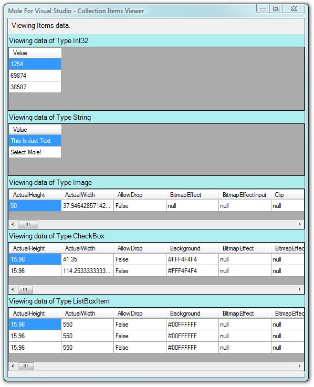
Task: Click the Image grid horizontal scrollbar thumb
Action: (x=28, y=224)
